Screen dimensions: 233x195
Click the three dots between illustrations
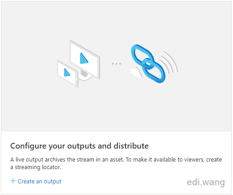(116, 64)
